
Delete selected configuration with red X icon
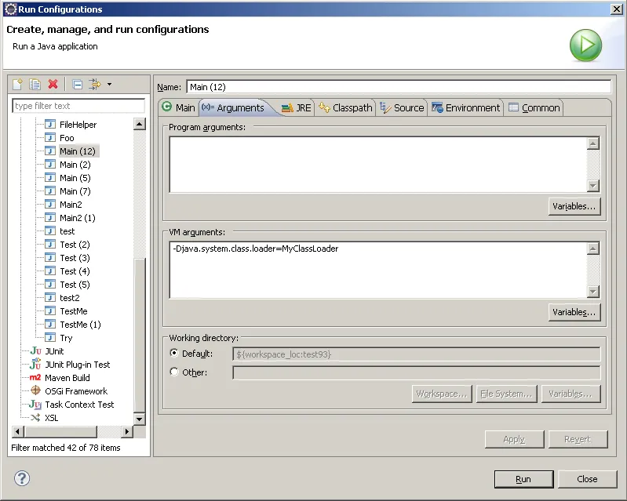click(x=53, y=85)
